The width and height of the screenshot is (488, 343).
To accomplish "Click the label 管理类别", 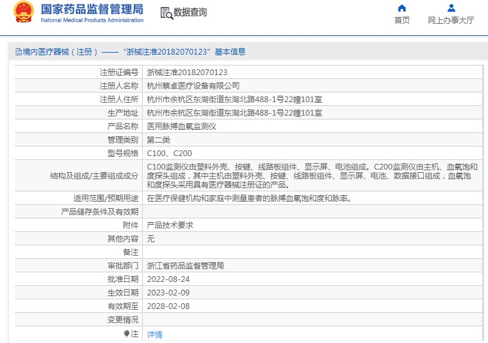I will click(x=123, y=140).
